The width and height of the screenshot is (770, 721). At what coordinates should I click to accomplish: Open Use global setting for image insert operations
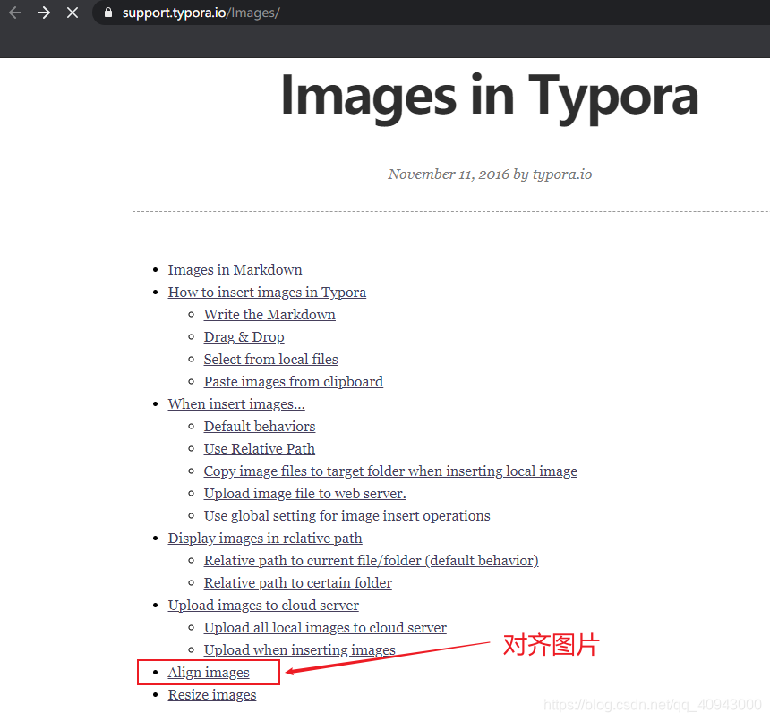[x=347, y=516]
